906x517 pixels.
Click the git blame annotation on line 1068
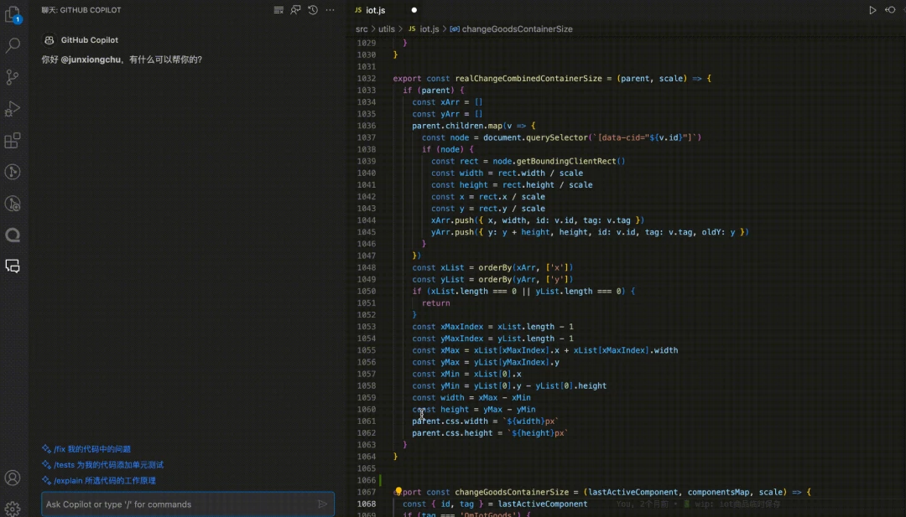pyautogui.click(x=699, y=504)
